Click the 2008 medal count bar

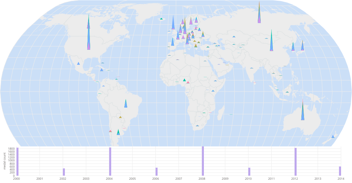click(203, 161)
